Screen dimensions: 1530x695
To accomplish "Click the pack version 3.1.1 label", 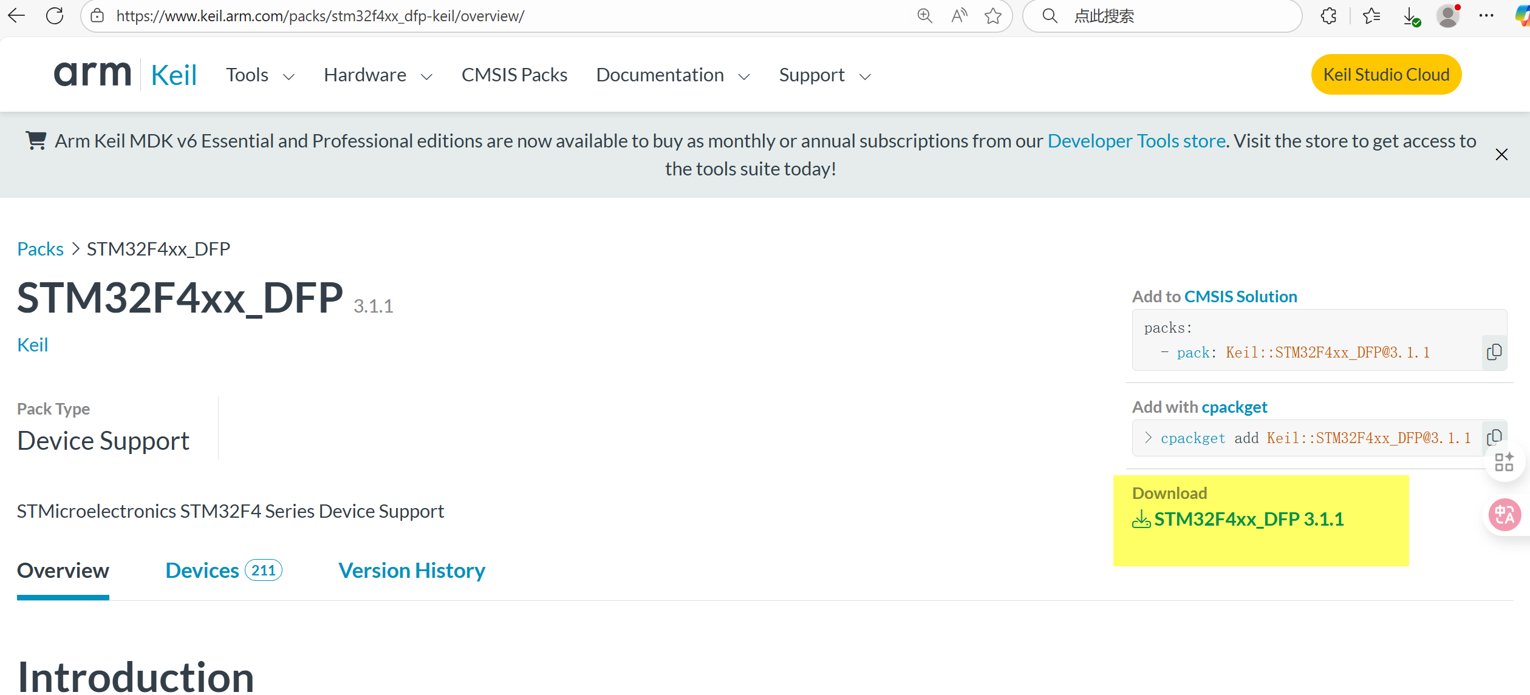I will point(374,306).
